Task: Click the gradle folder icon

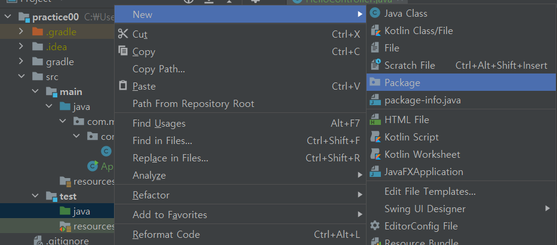Action: (x=37, y=62)
